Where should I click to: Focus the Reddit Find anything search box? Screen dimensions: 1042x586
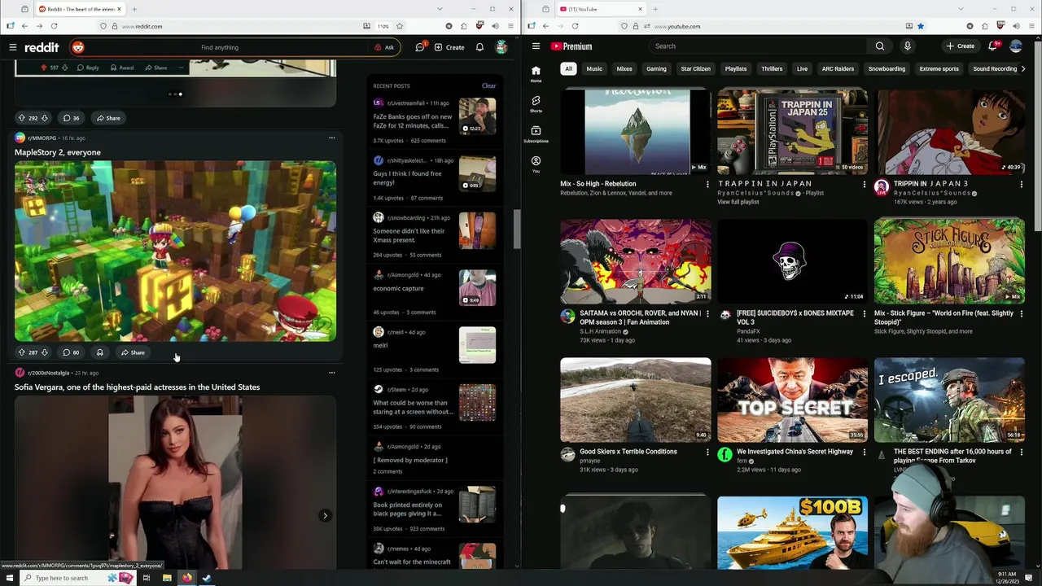[220, 47]
